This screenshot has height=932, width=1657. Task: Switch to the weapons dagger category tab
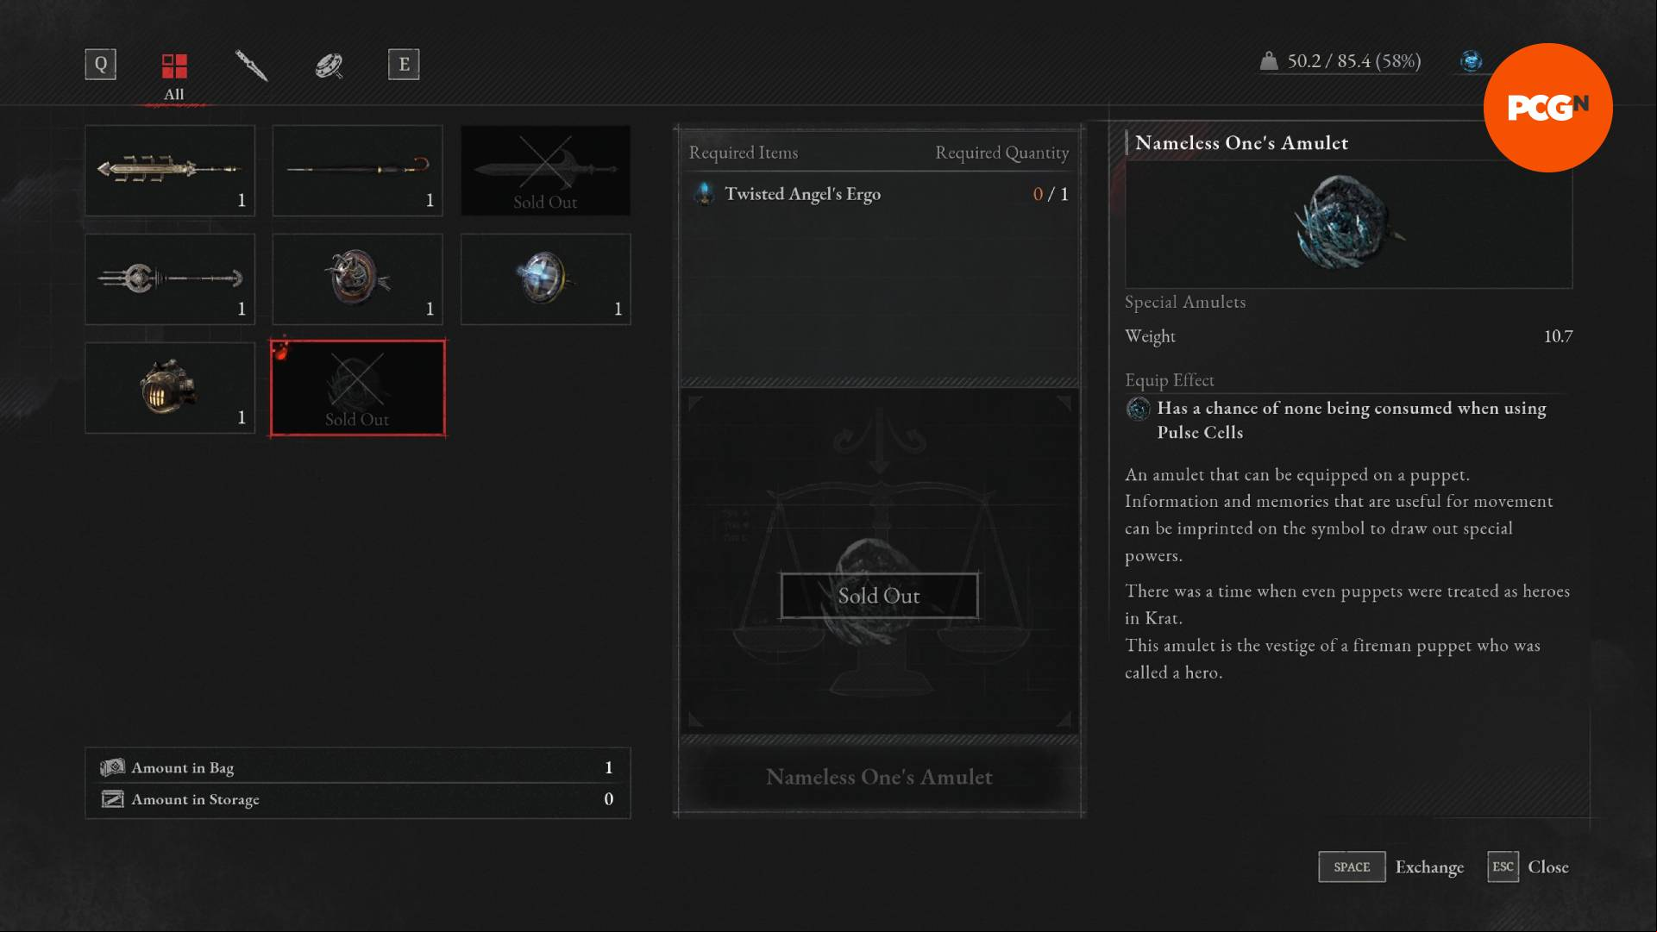(x=251, y=65)
